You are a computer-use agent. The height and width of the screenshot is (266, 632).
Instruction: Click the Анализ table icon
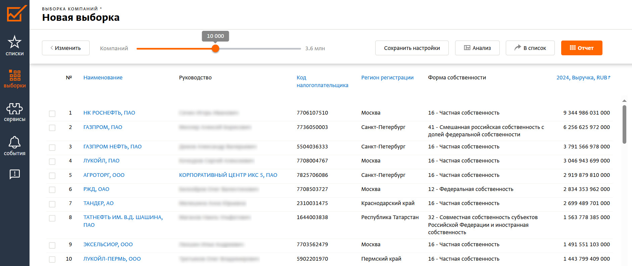(467, 48)
